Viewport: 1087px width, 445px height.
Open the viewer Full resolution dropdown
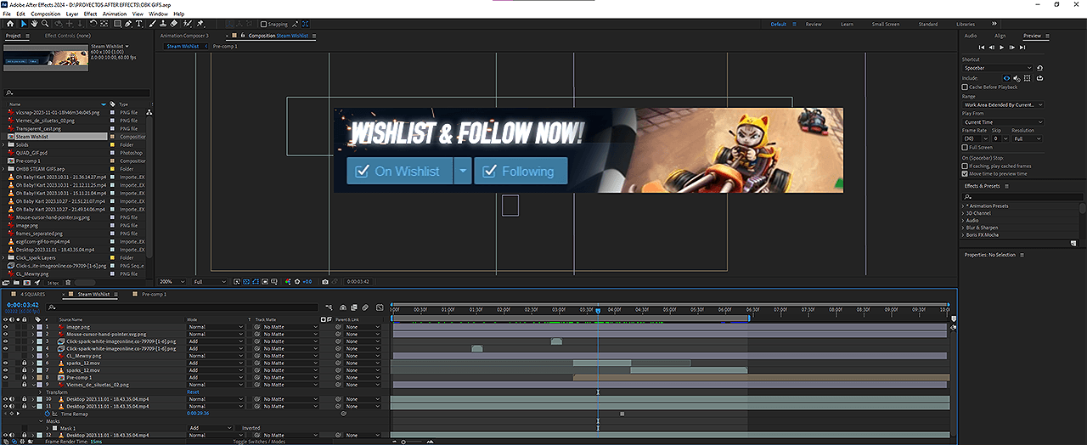click(210, 282)
